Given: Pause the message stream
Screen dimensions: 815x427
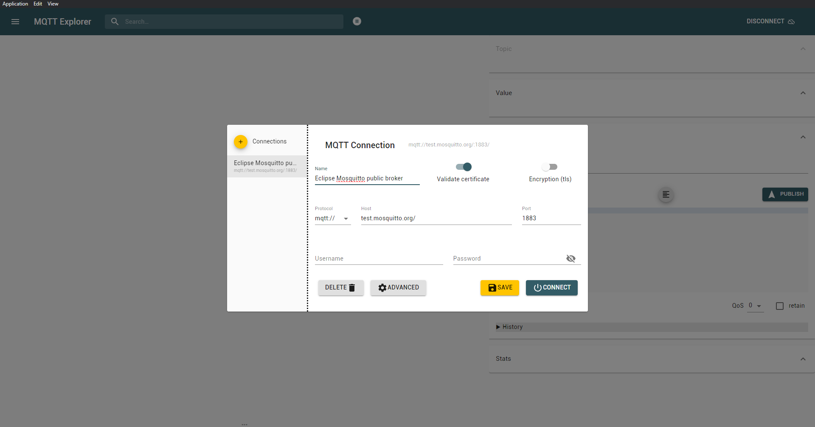Looking at the screenshot, I should pyautogui.click(x=357, y=21).
